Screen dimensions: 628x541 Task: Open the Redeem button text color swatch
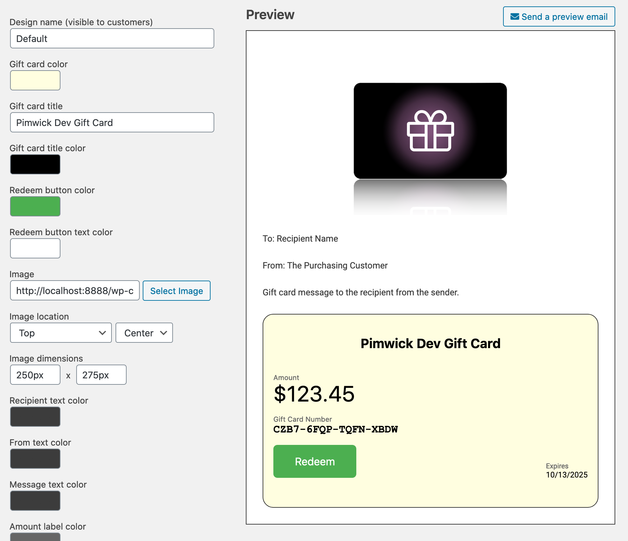pos(35,248)
